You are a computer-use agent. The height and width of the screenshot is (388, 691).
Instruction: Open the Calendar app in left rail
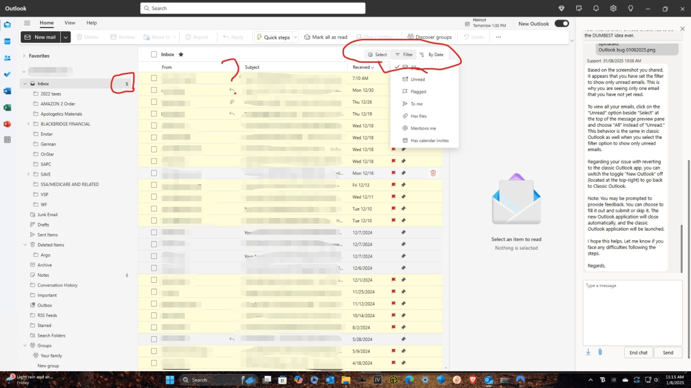click(x=7, y=41)
